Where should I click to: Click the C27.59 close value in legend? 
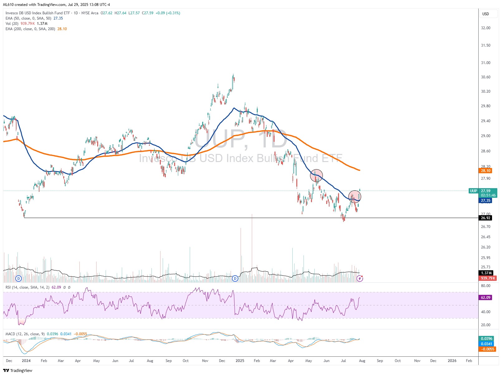tap(148, 13)
